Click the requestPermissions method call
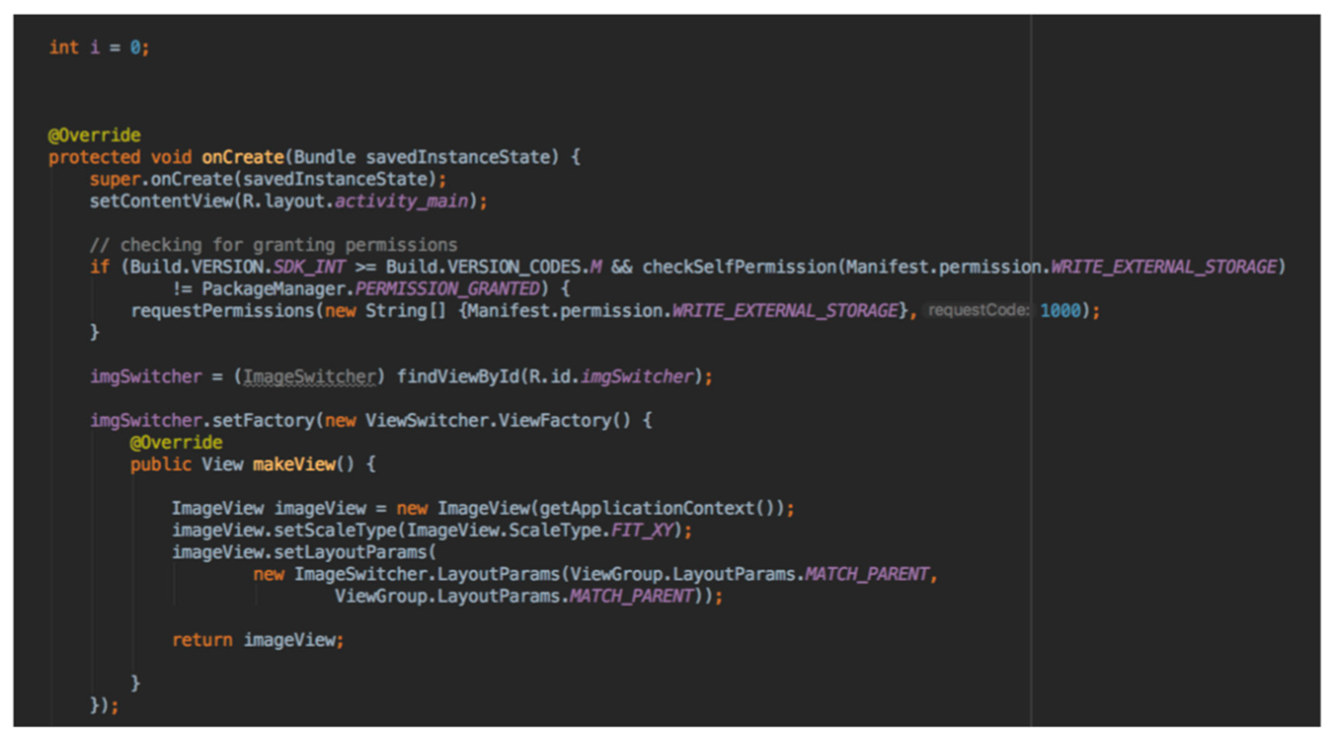This screenshot has width=1335, height=741. [223, 311]
